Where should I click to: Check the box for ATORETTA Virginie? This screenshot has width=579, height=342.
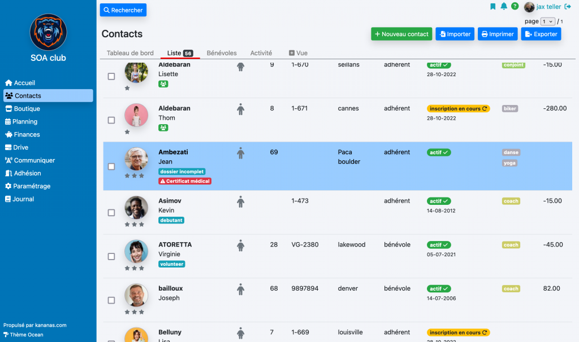click(111, 256)
